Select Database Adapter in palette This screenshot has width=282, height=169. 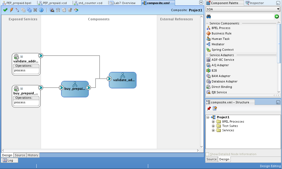point(224,81)
